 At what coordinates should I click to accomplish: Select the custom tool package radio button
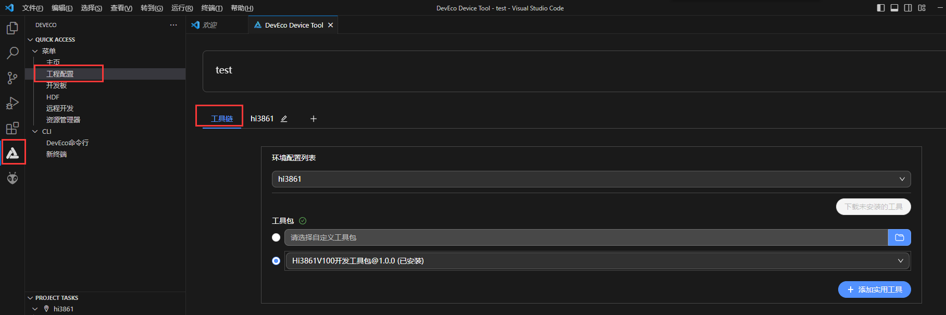tap(276, 237)
